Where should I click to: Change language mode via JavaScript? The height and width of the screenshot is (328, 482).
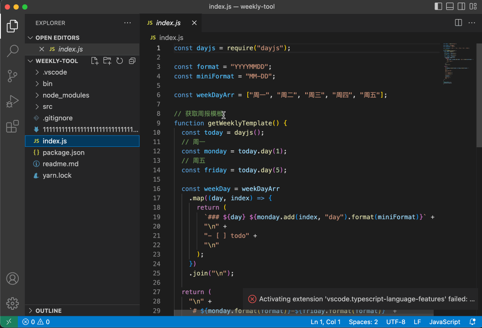pos(445,322)
